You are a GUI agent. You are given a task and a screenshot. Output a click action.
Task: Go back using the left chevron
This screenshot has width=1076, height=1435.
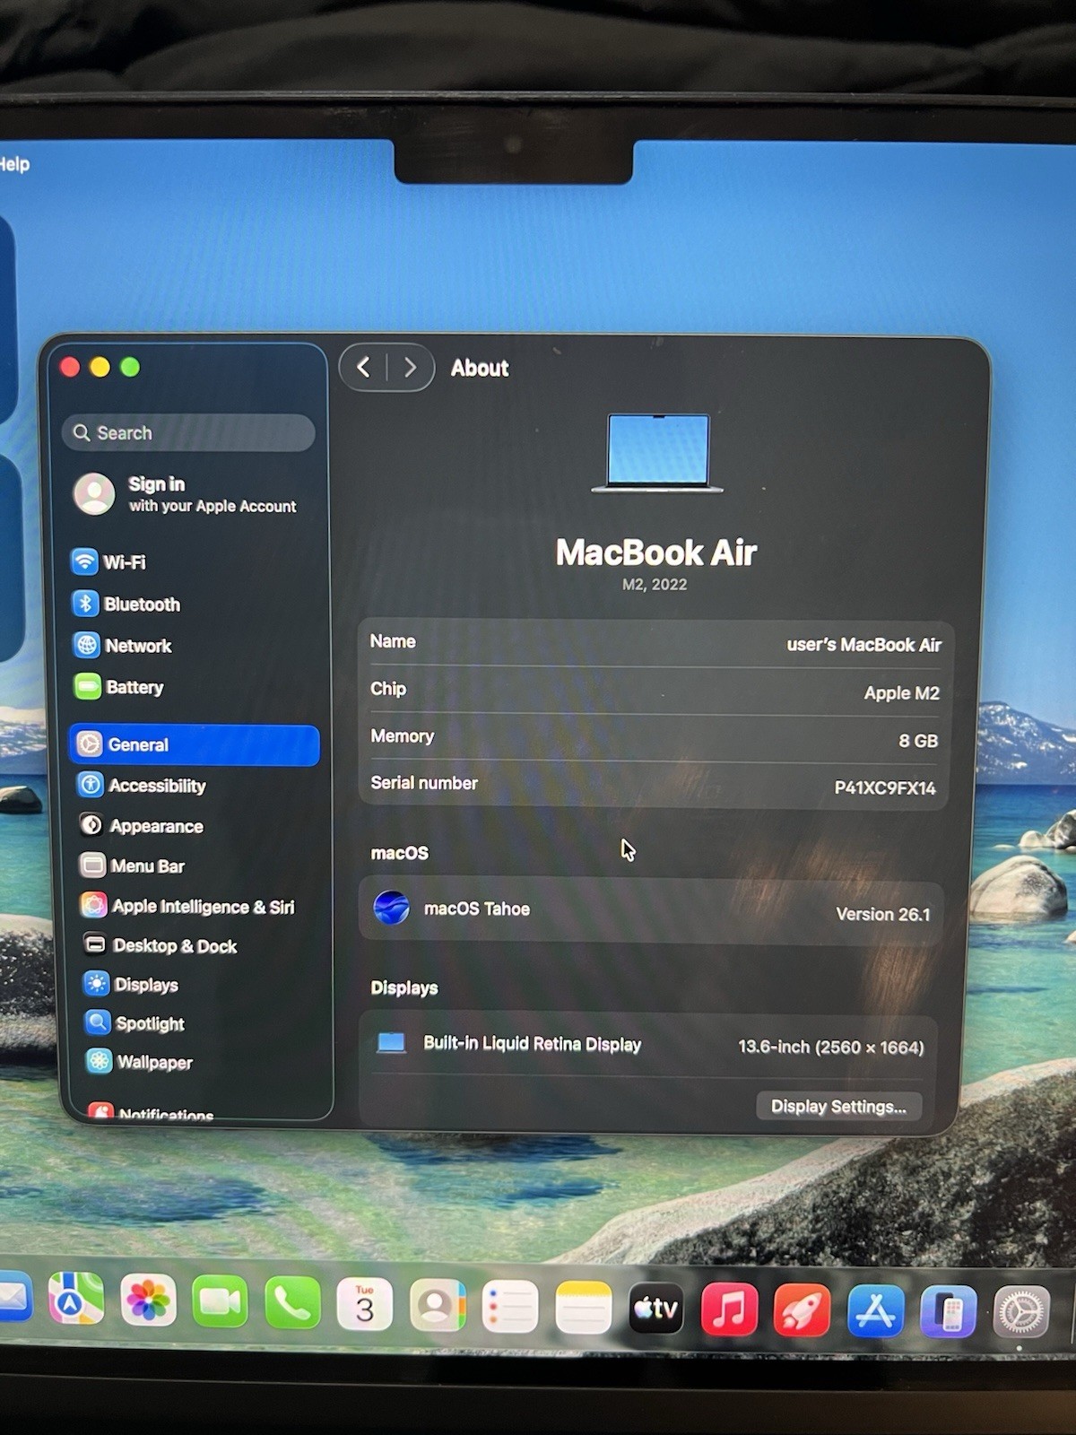363,368
